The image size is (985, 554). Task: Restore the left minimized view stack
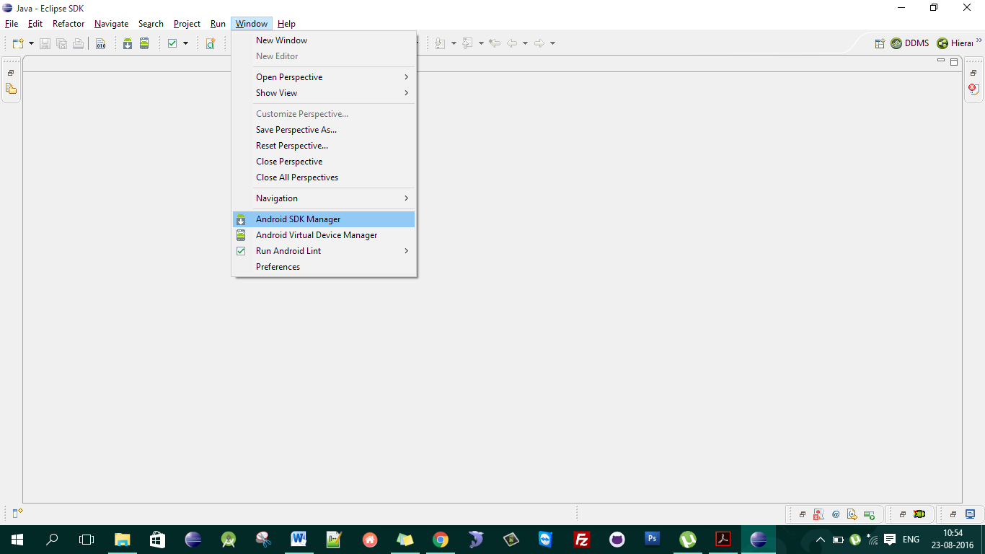[11, 73]
